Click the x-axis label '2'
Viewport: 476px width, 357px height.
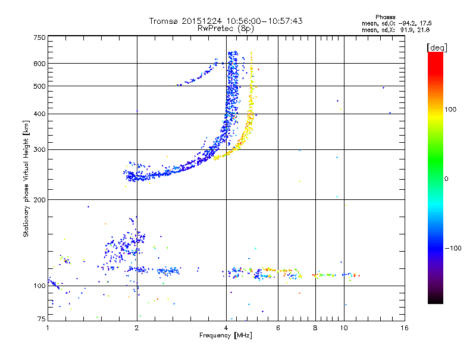click(137, 328)
